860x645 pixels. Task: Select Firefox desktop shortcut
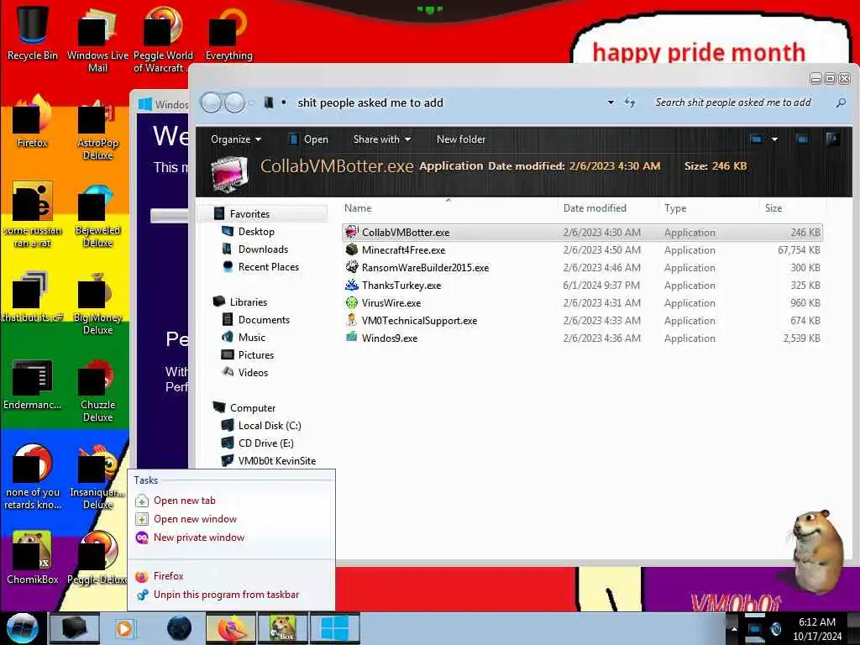[x=33, y=121]
